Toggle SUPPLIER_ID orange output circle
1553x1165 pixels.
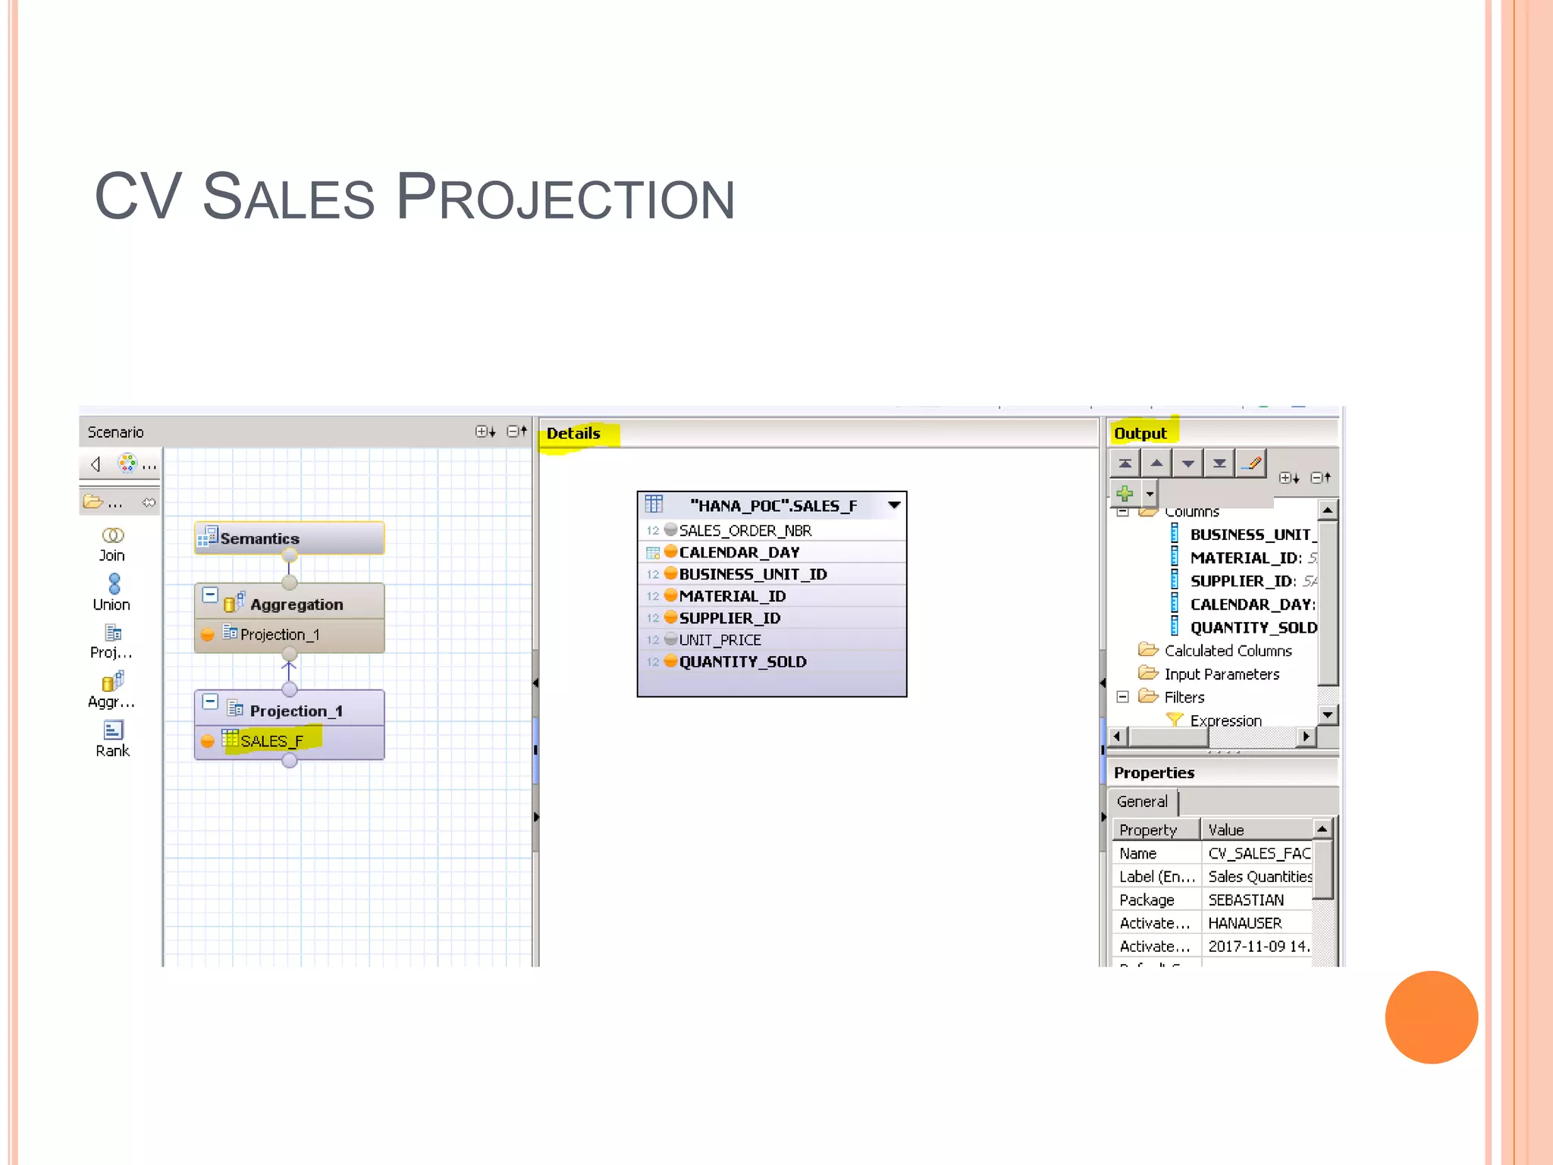[670, 617]
